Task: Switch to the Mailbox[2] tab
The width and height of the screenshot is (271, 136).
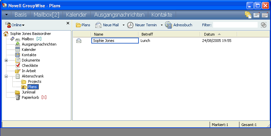Action: (46, 15)
